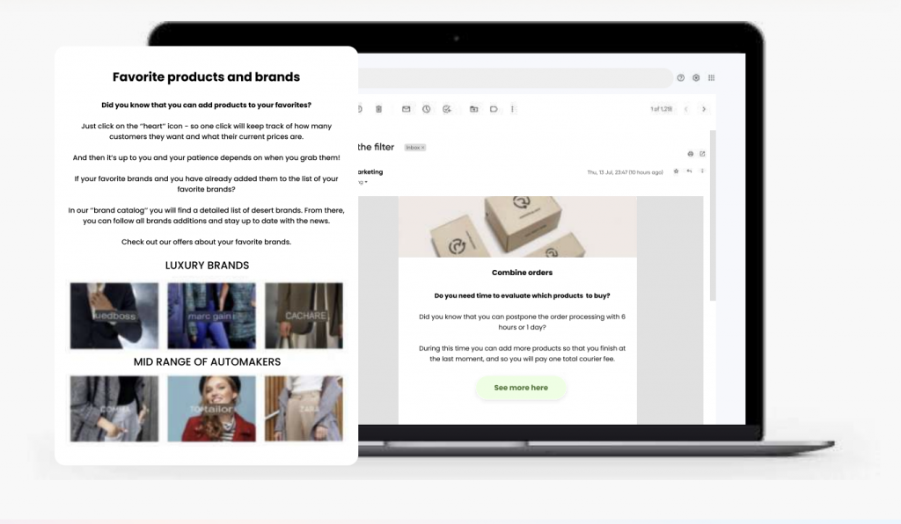Mark email as unread envelope icon
This screenshot has width=901, height=524.
point(407,109)
